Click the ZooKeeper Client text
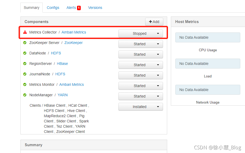Image resolution: width=245 pixels, height=153 pixels. [x=71, y=132]
